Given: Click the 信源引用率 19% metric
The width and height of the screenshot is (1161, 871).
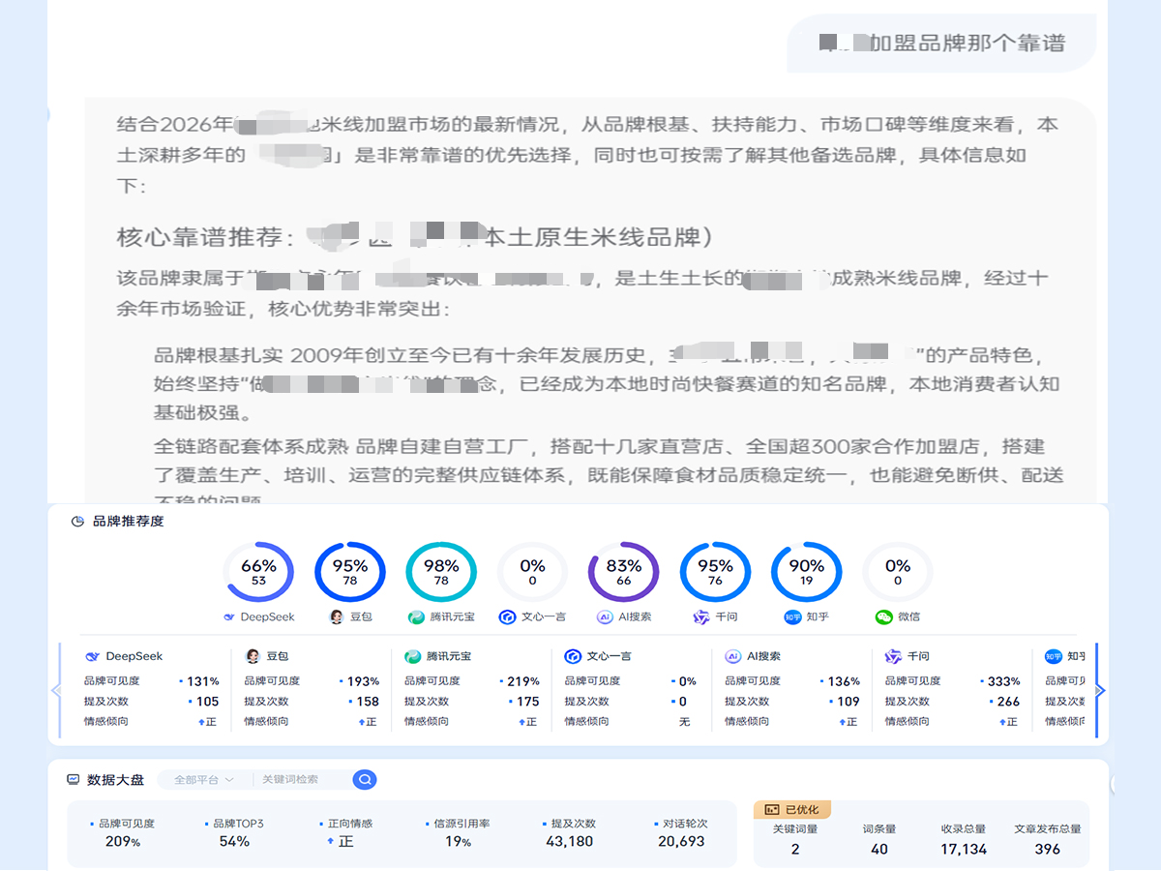Looking at the screenshot, I should [x=458, y=833].
